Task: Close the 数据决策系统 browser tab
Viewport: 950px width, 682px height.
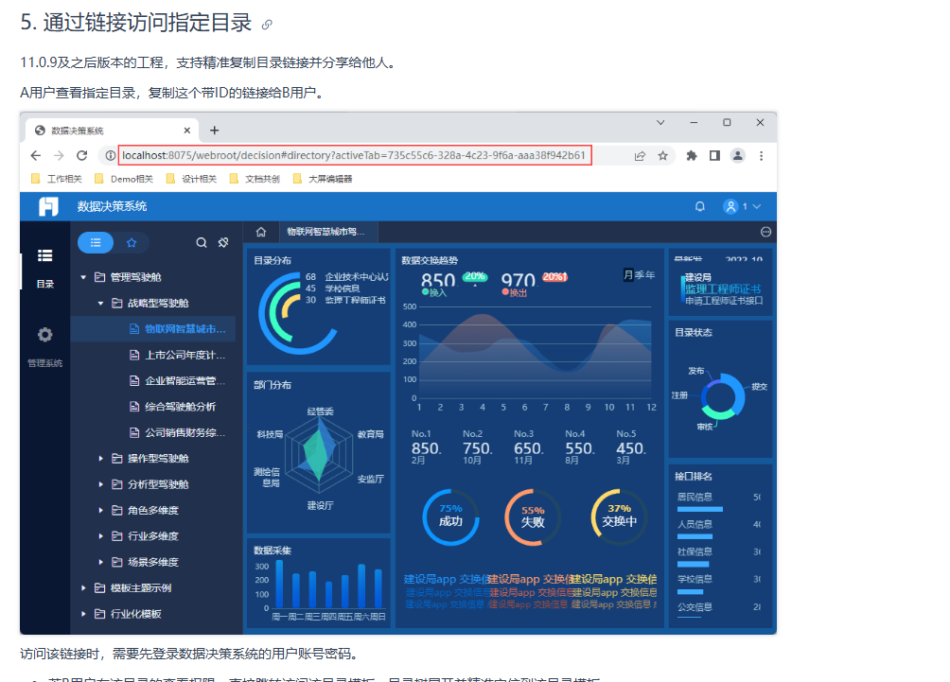Action: [186, 131]
